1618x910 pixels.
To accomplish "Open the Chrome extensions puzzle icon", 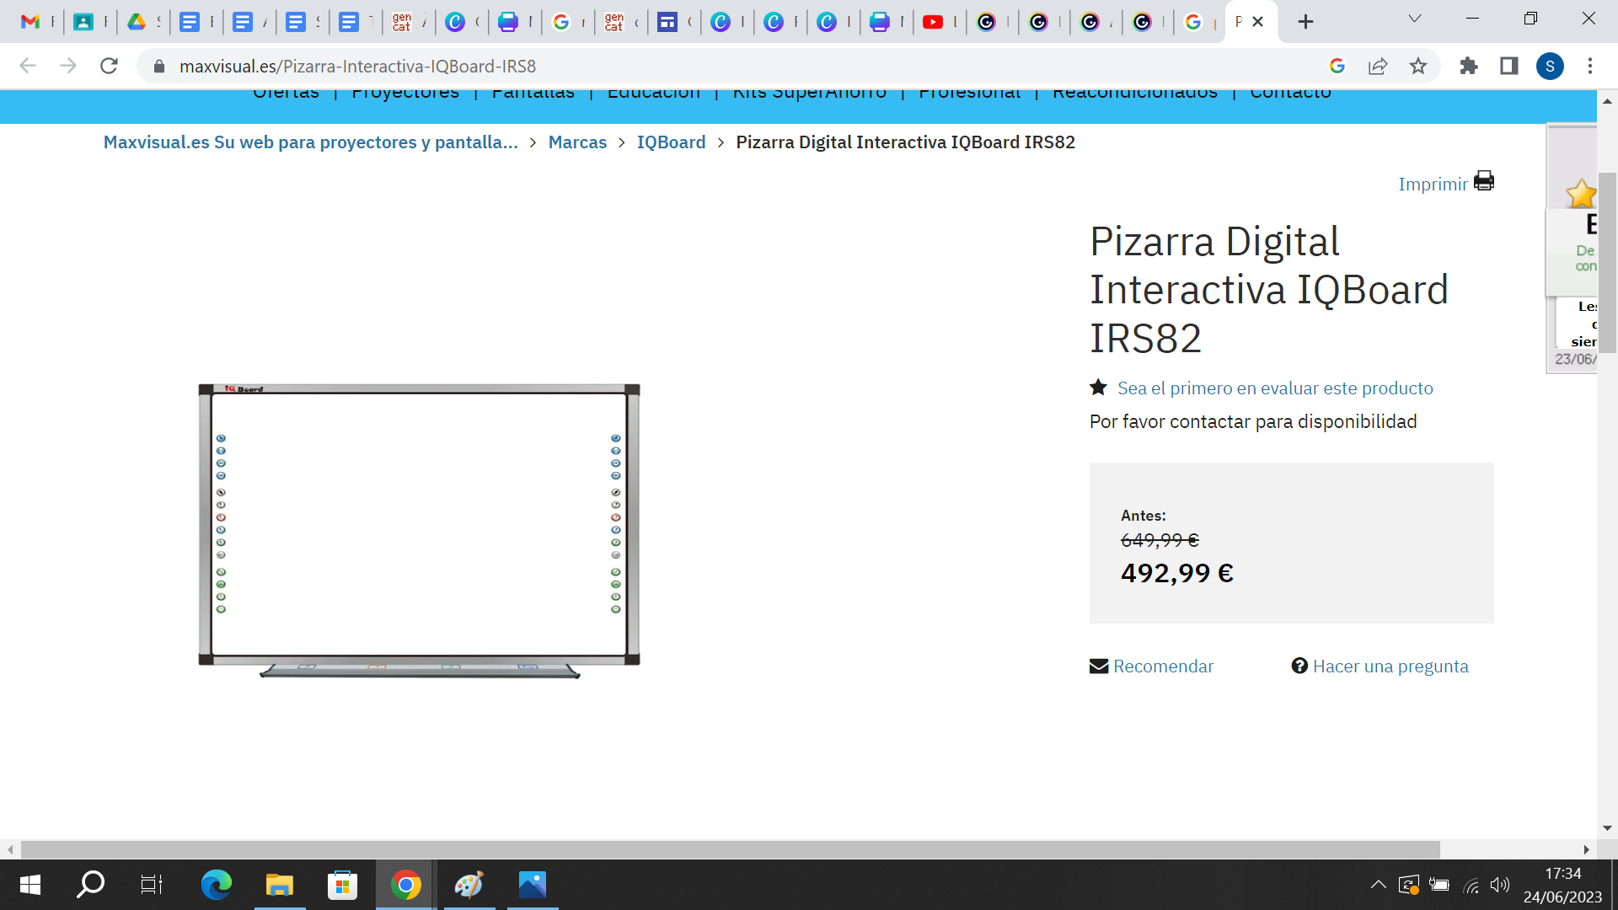I will 1469,65.
